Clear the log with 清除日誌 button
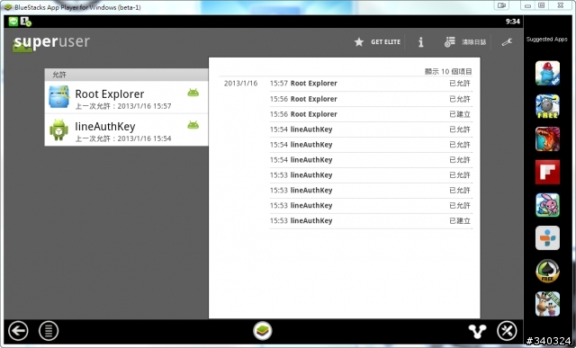Viewport: 576px width, 348px height. (x=465, y=42)
